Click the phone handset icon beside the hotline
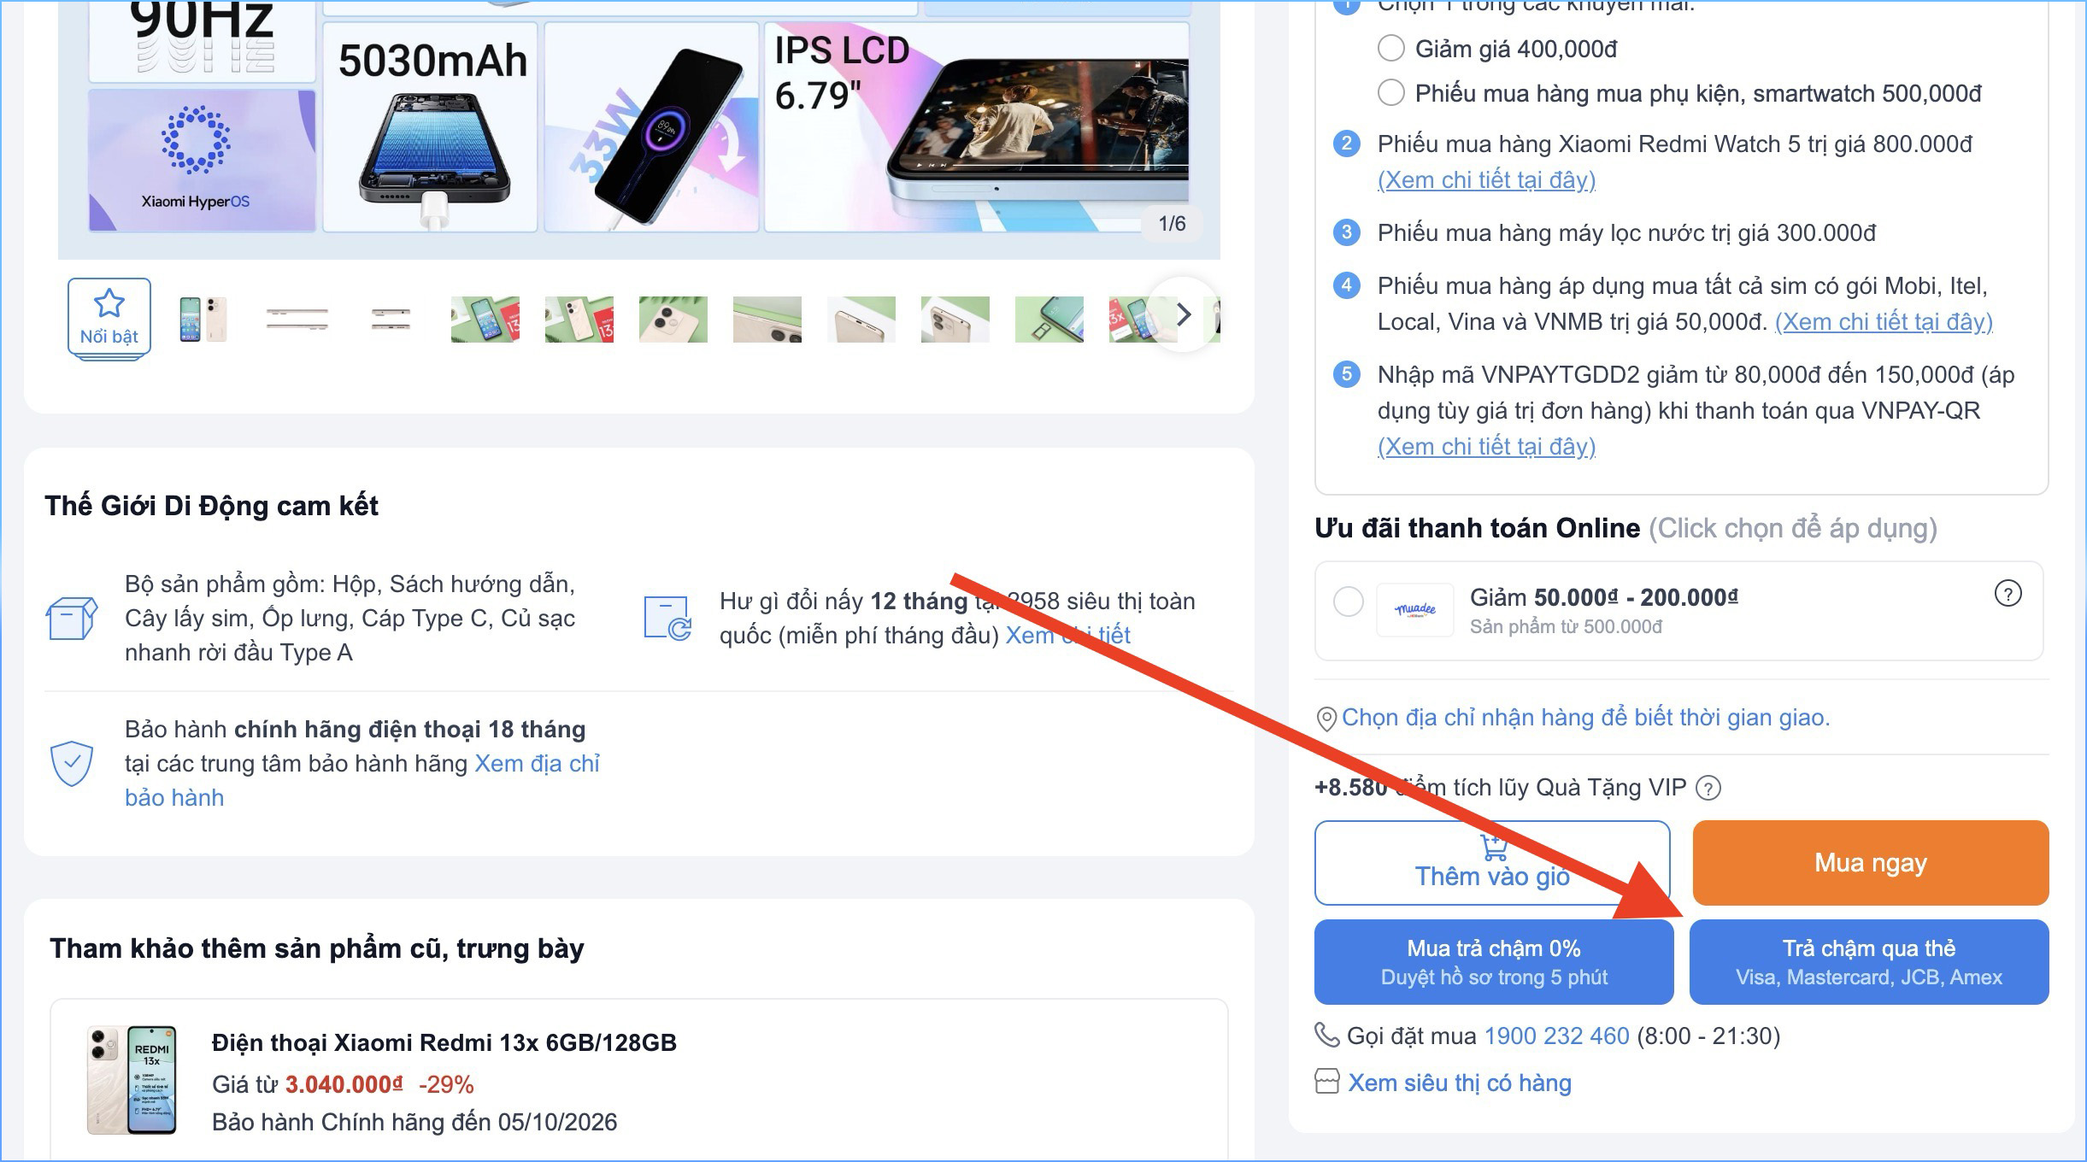2087x1162 pixels. click(1326, 1036)
